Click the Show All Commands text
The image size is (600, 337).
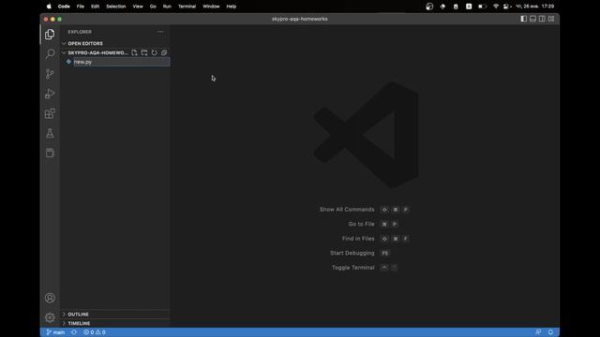pyautogui.click(x=347, y=210)
